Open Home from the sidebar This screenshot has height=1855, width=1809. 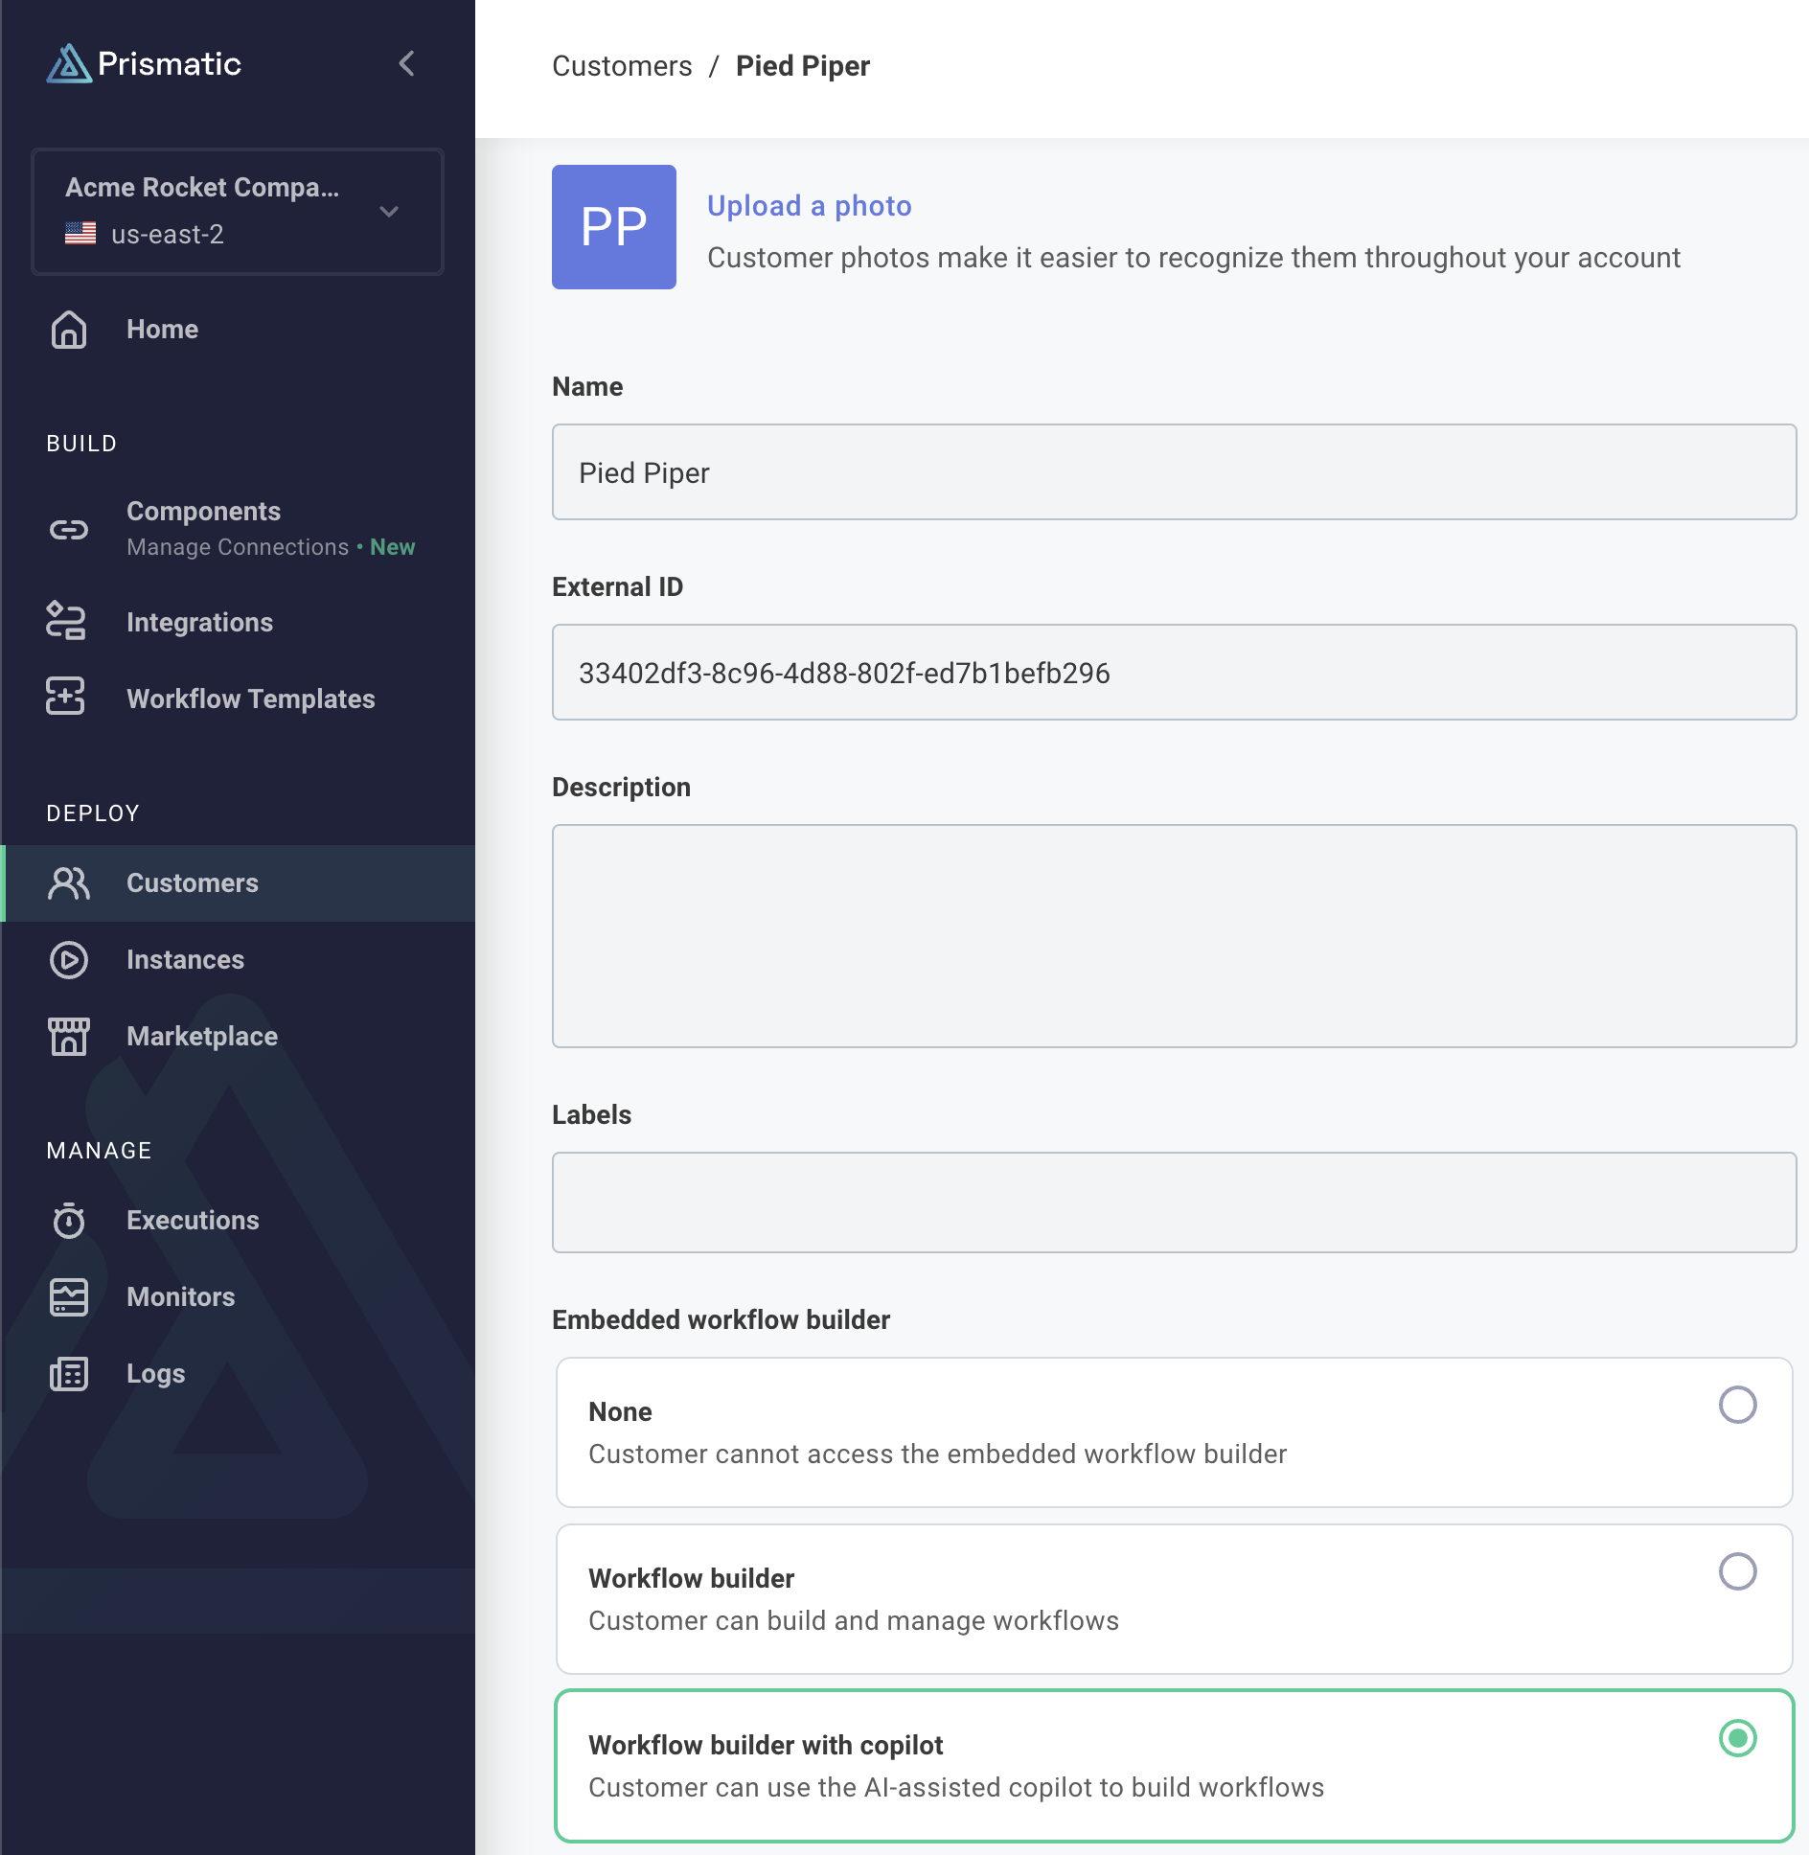pyautogui.click(x=162, y=329)
